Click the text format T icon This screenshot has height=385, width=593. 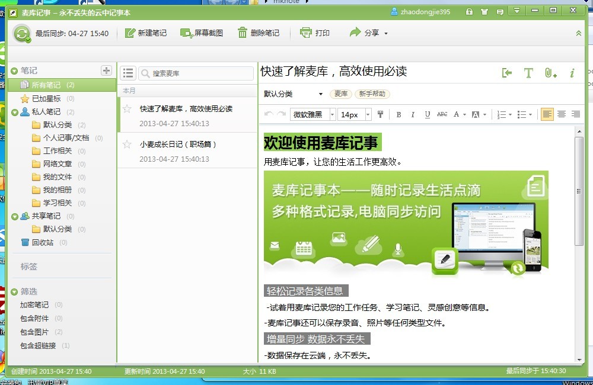(528, 73)
